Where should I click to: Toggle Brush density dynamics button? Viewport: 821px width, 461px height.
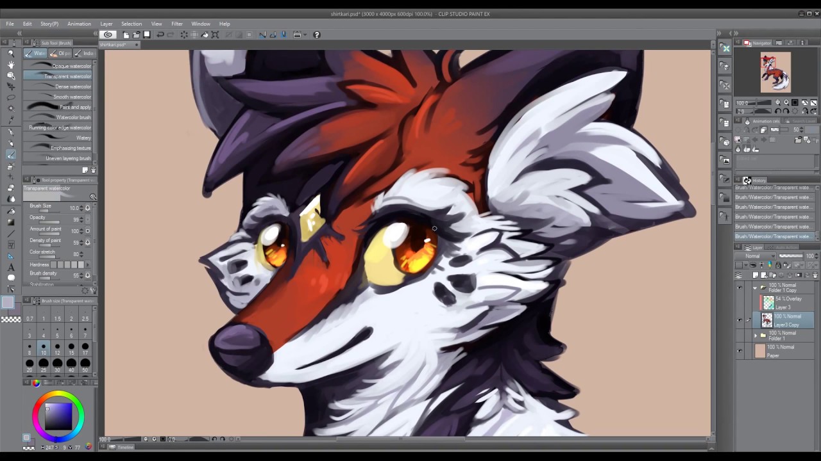click(x=88, y=275)
